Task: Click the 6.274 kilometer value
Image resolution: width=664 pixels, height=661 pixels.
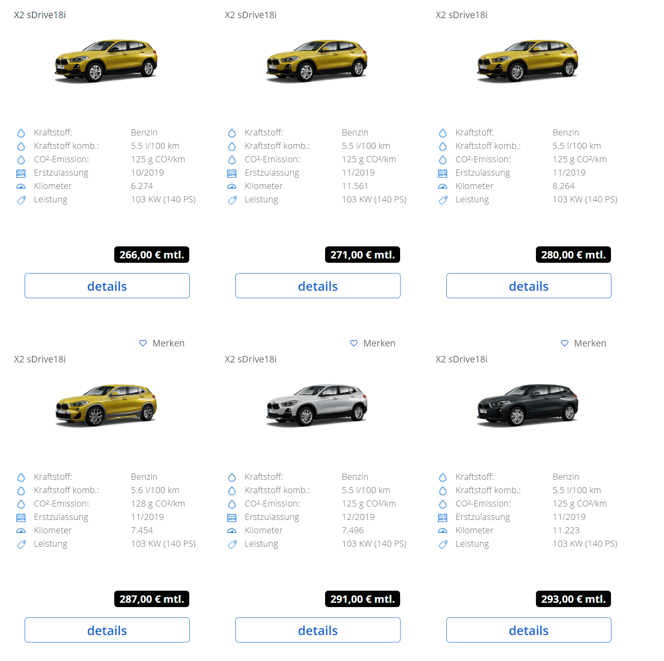Action: pyautogui.click(x=142, y=186)
